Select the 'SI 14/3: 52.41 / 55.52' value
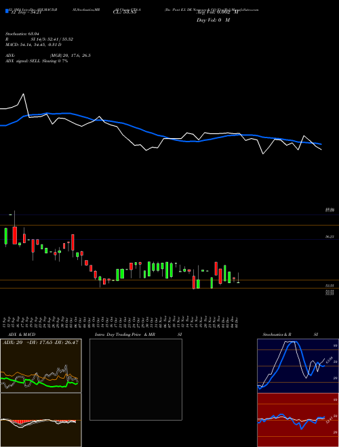Image resolution: width=339 pixels, height=447 pixels. point(52,39)
